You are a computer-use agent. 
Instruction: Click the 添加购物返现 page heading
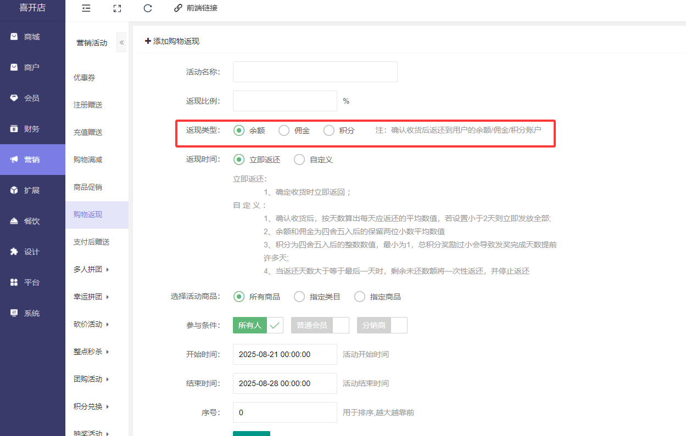click(172, 41)
